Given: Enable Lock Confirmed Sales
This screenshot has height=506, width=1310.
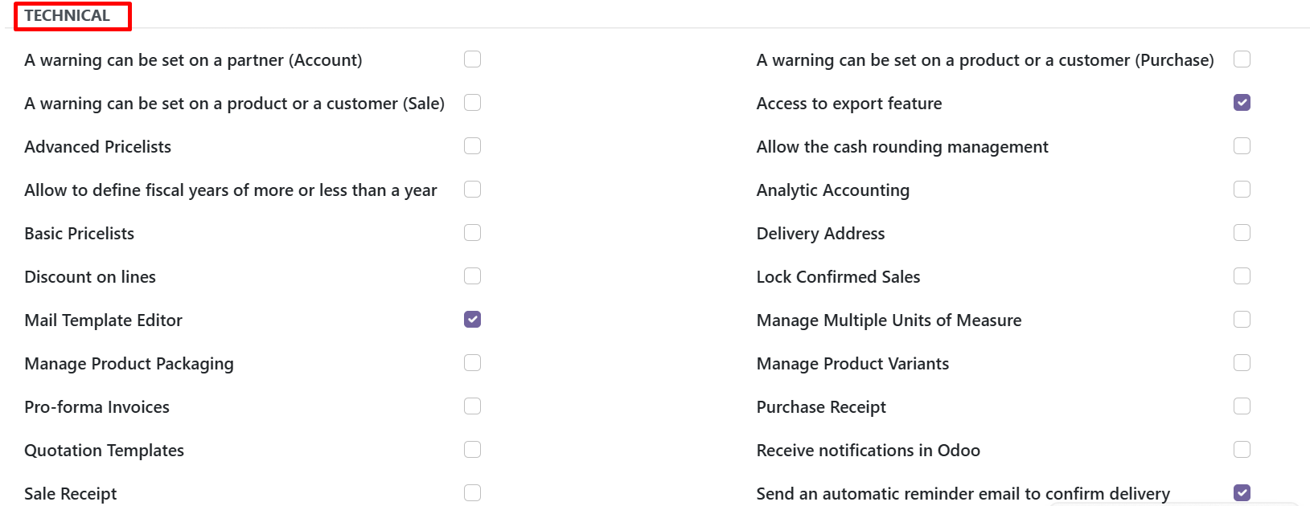Looking at the screenshot, I should (x=1242, y=276).
